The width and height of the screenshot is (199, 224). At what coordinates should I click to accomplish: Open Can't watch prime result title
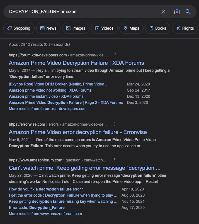click(x=85, y=168)
